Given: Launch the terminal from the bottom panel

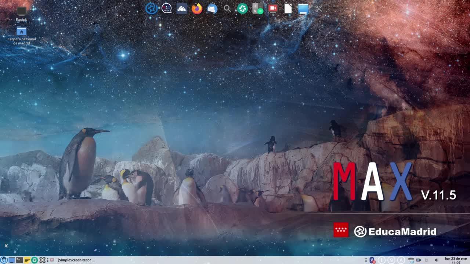Looking at the screenshot, I should [19, 260].
